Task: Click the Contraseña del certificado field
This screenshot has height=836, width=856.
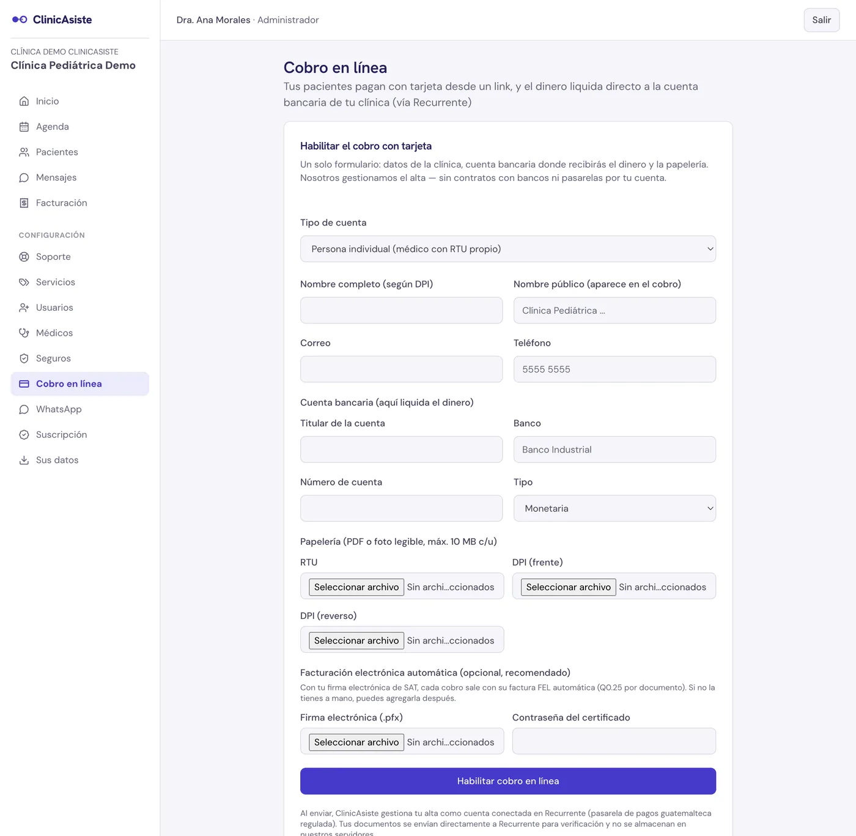Action: click(x=614, y=741)
